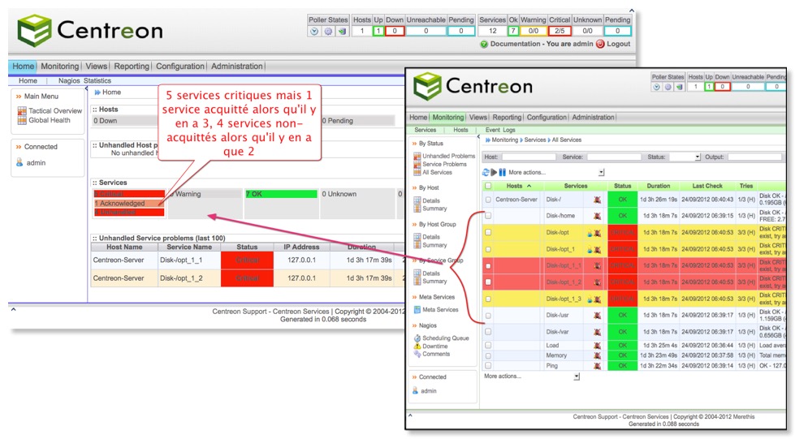This screenshot has width=795, height=439.
Task: Click the Critical status cell for Disk-/opt
Action: (x=622, y=232)
